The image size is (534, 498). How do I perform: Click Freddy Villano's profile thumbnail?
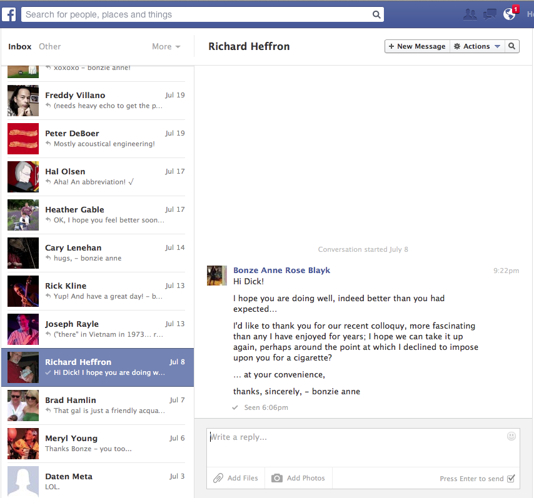pos(23,101)
